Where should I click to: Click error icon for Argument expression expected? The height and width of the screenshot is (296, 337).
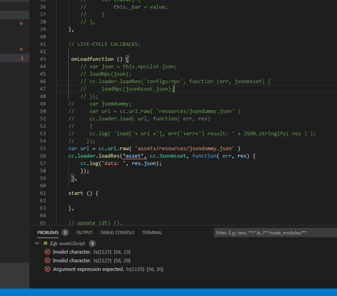48,269
